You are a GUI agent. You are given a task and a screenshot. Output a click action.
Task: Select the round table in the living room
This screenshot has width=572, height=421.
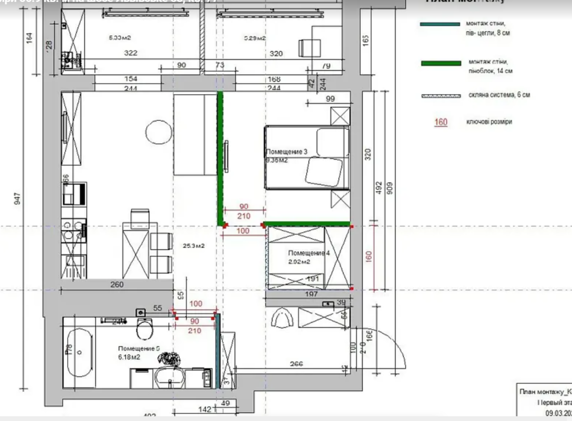click(159, 132)
